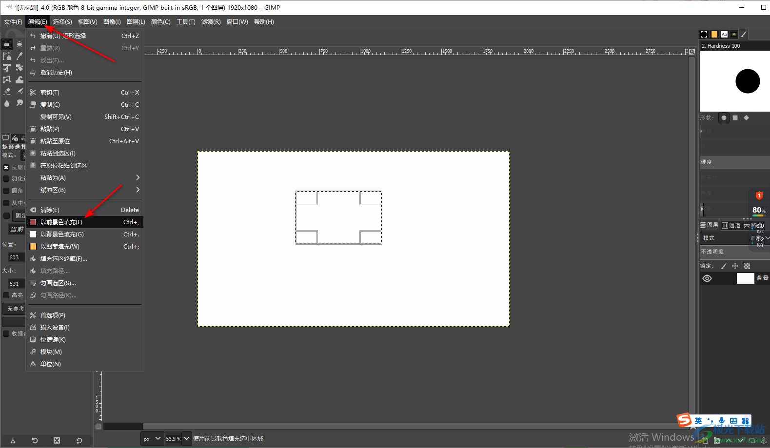Lock alpha channel of layer

(747, 266)
